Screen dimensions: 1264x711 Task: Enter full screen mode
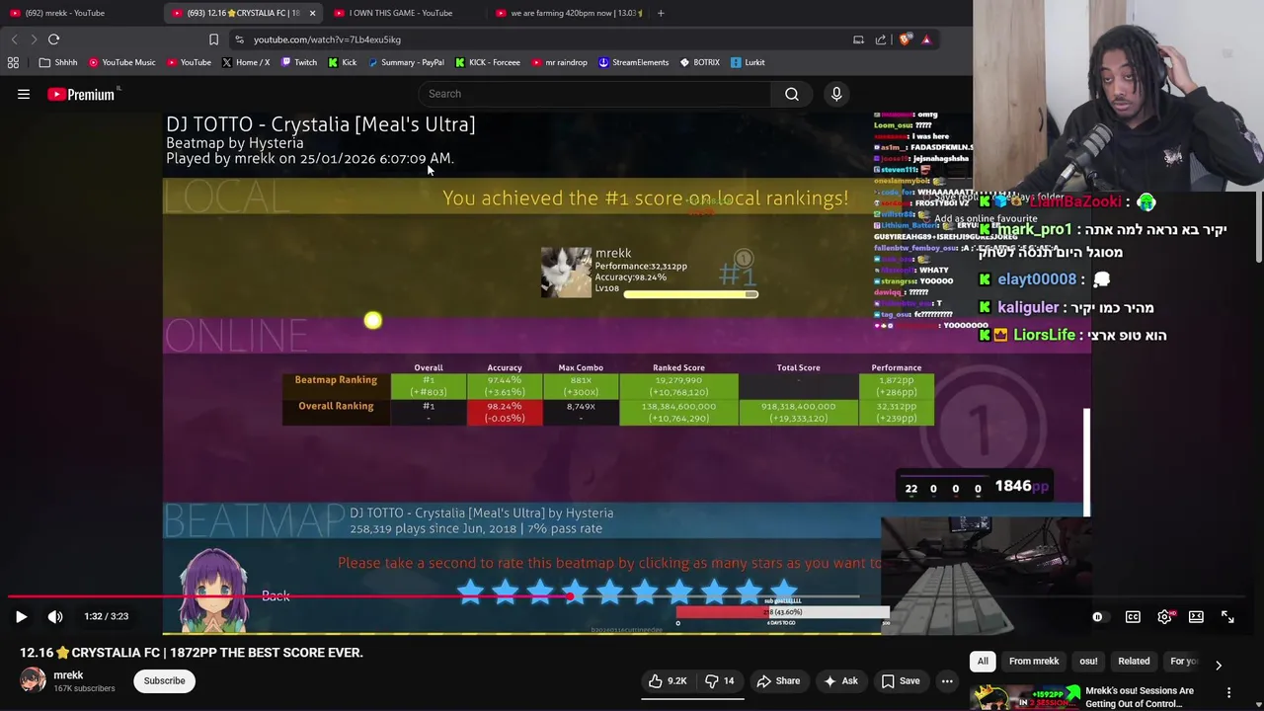(x=1227, y=616)
